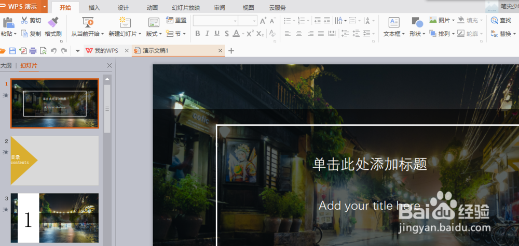519x246 pixels.
Task: Reset the slide with 重置
Action: tap(176, 21)
